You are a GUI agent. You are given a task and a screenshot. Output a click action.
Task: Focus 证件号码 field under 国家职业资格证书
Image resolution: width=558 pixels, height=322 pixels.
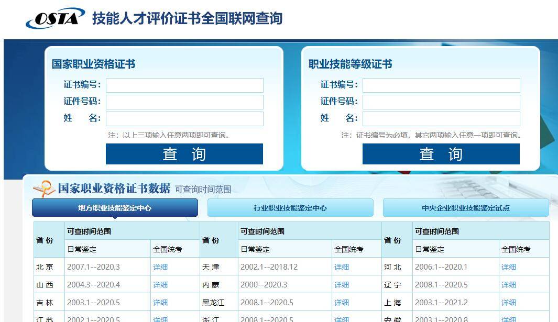click(x=184, y=102)
